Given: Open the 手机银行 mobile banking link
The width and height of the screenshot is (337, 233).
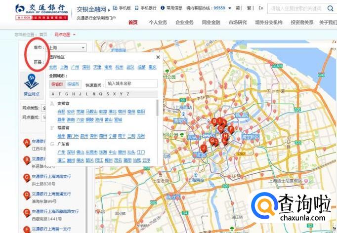Looking at the screenshot, I should (x=146, y=8).
